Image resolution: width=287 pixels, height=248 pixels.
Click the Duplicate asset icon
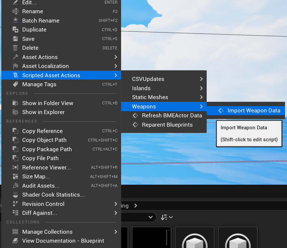pos(15,30)
